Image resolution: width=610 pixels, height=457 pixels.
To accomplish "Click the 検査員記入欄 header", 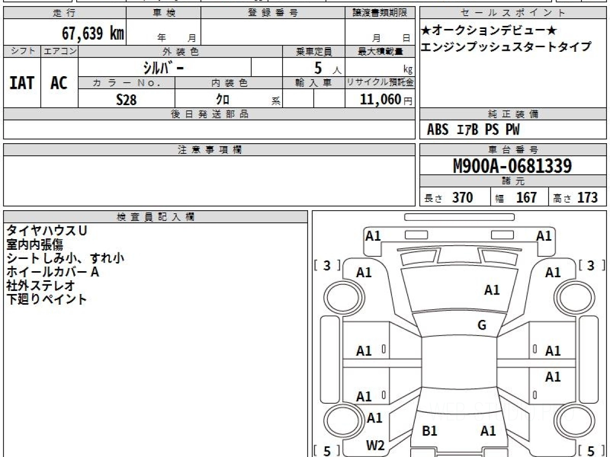I will click(156, 217).
